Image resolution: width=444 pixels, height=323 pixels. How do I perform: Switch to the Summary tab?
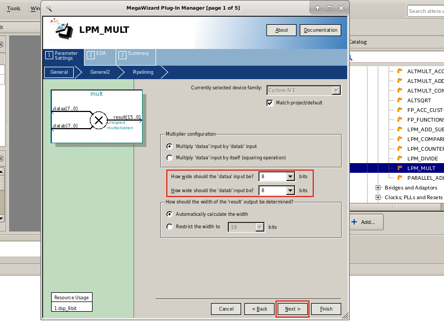click(x=136, y=56)
